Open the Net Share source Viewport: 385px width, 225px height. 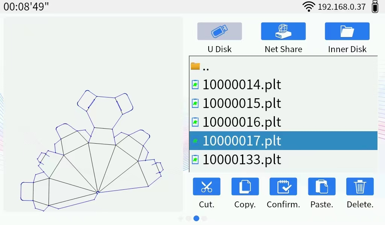pyautogui.click(x=283, y=31)
